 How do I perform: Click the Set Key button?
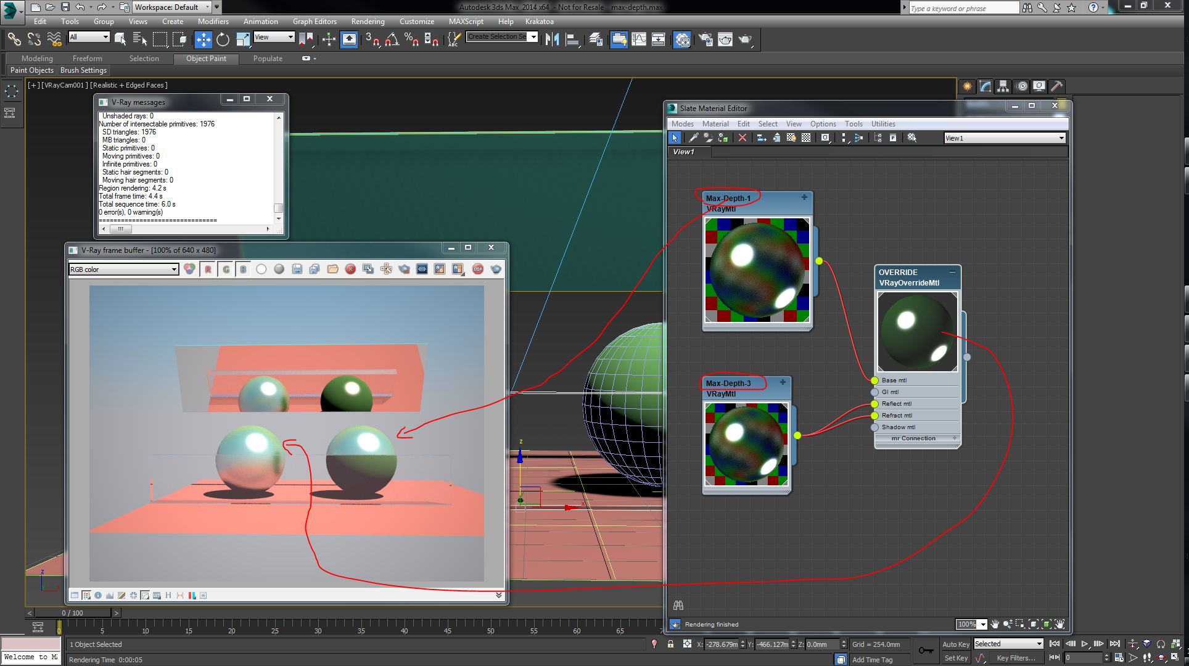956,658
